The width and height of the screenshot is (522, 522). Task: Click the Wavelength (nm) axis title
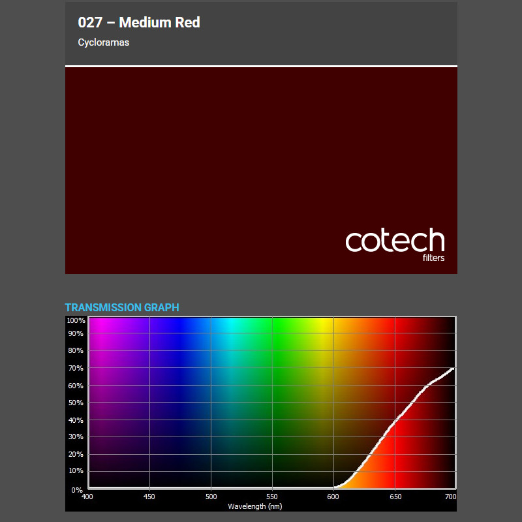[x=256, y=505]
